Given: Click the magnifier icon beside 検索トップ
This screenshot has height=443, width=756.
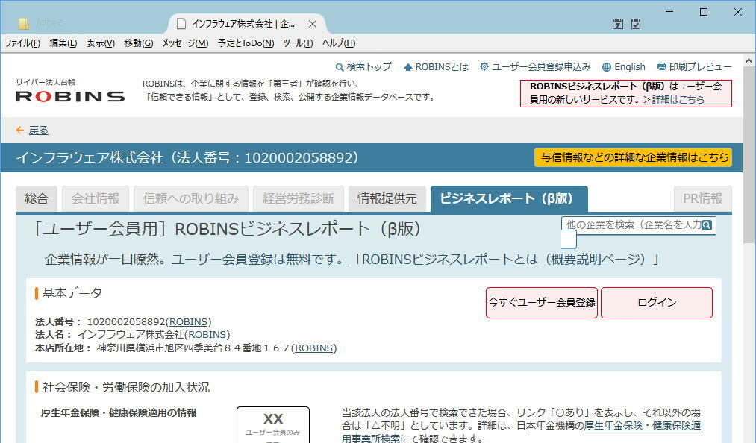Looking at the screenshot, I should point(340,67).
